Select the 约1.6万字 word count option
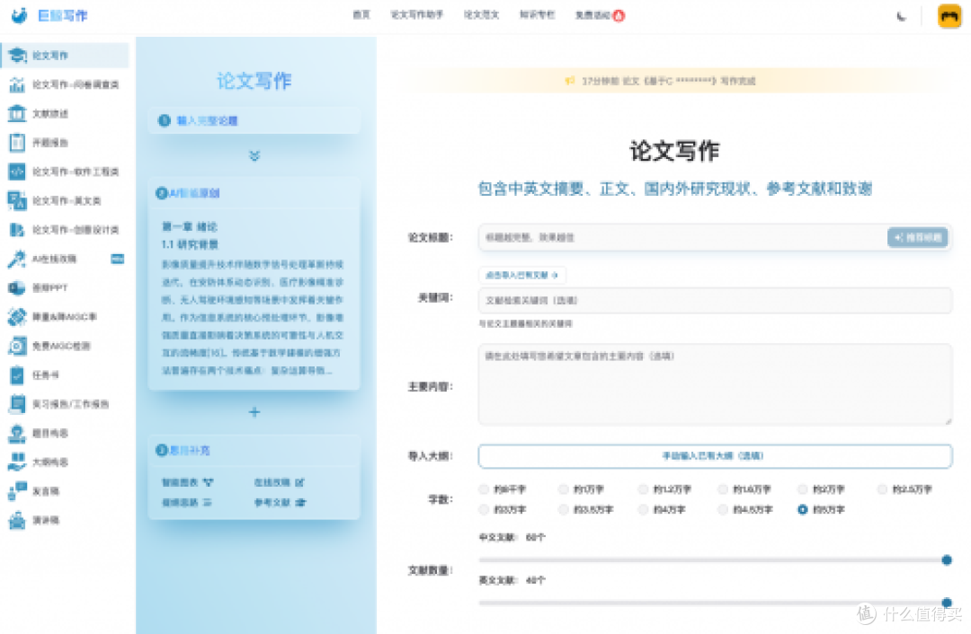This screenshot has height=634, width=971. pos(723,489)
